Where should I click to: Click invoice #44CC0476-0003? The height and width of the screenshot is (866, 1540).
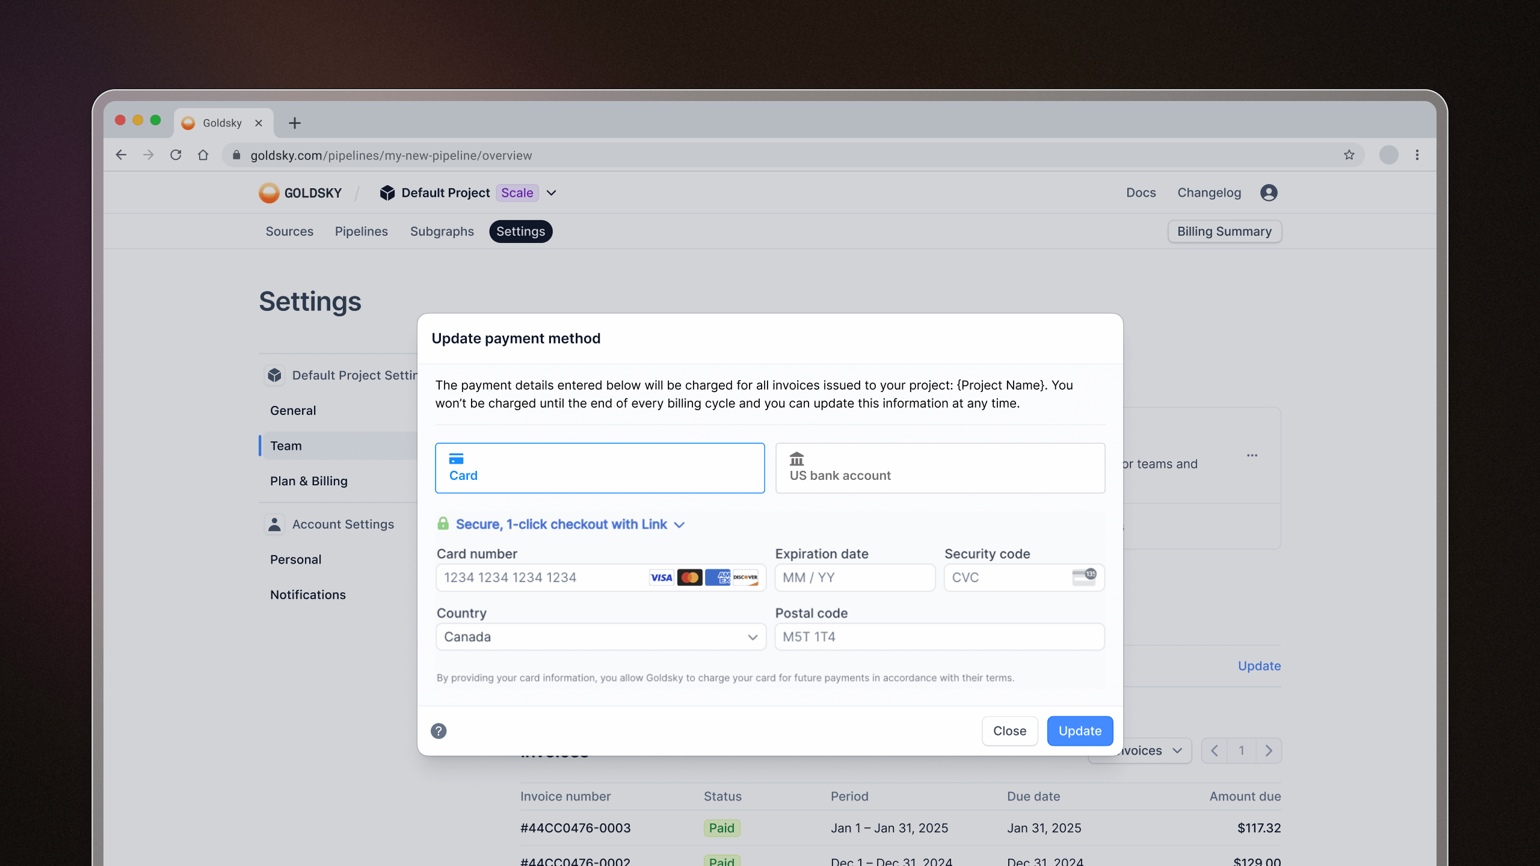[x=575, y=828]
